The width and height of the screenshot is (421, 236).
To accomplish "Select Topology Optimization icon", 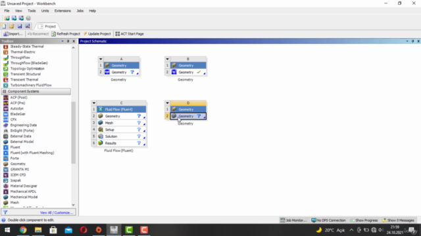I will point(6,68).
